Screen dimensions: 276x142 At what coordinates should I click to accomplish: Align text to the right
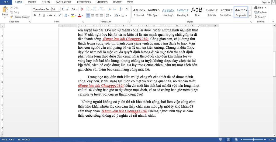(97, 16)
